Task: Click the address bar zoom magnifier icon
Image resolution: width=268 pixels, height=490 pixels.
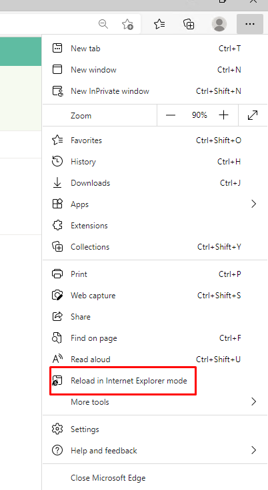Action: click(103, 24)
